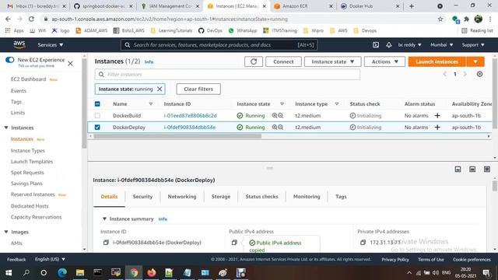This screenshot has height=280, width=498.
Task: Remove the running instance state filter
Action: tap(160, 89)
